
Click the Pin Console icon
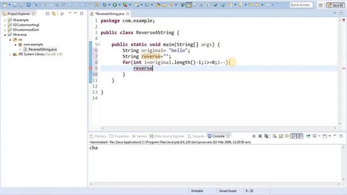pyautogui.click(x=308, y=136)
